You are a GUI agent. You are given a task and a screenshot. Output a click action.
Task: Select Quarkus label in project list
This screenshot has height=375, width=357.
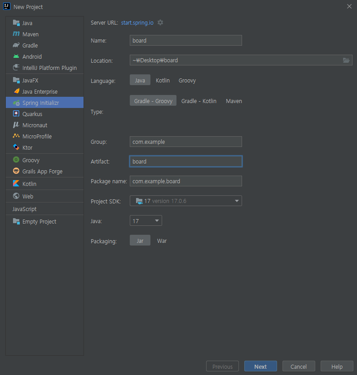32,114
